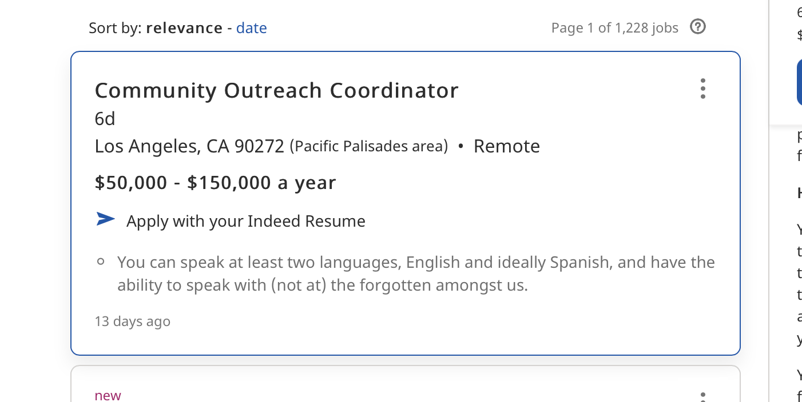Open the second job card's three-dot menu

[703, 396]
